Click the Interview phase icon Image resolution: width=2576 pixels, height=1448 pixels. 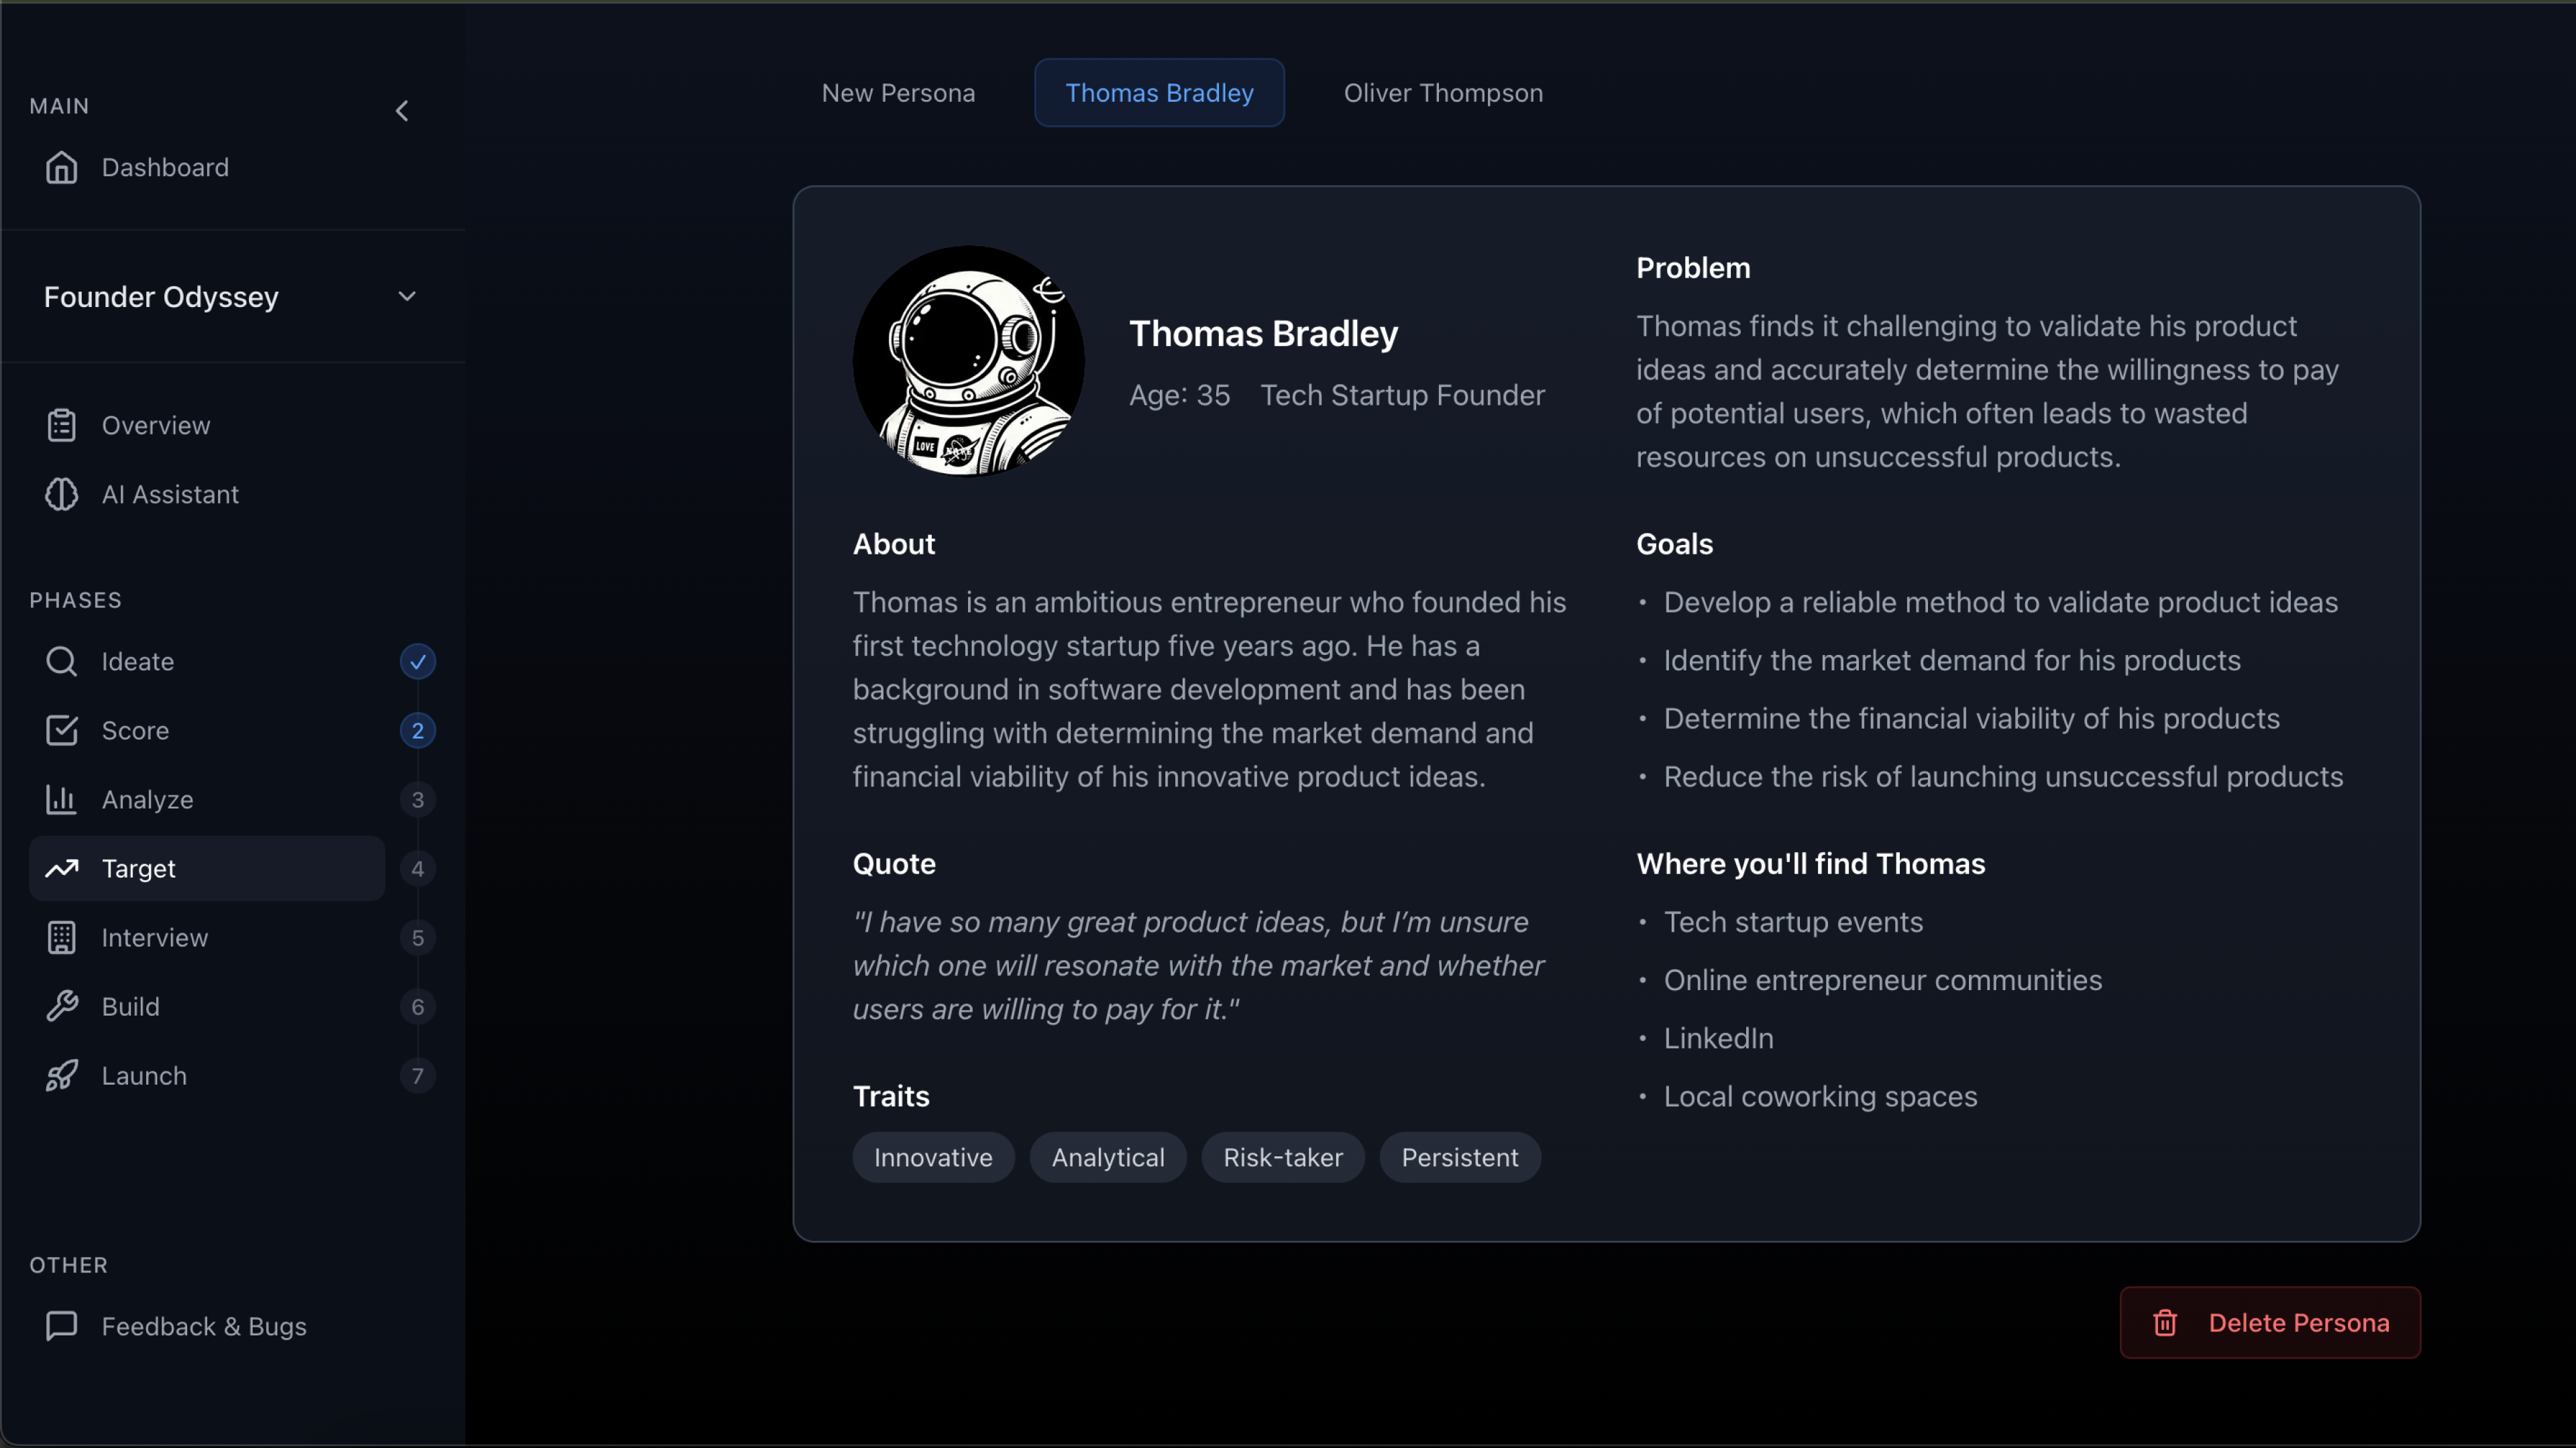[x=61, y=937]
